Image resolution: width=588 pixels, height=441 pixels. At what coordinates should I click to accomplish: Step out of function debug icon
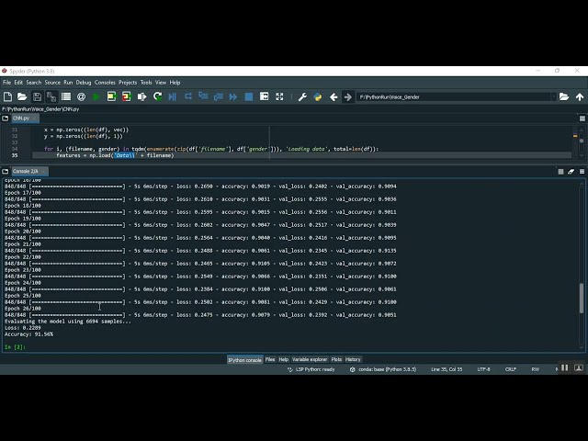[219, 96]
